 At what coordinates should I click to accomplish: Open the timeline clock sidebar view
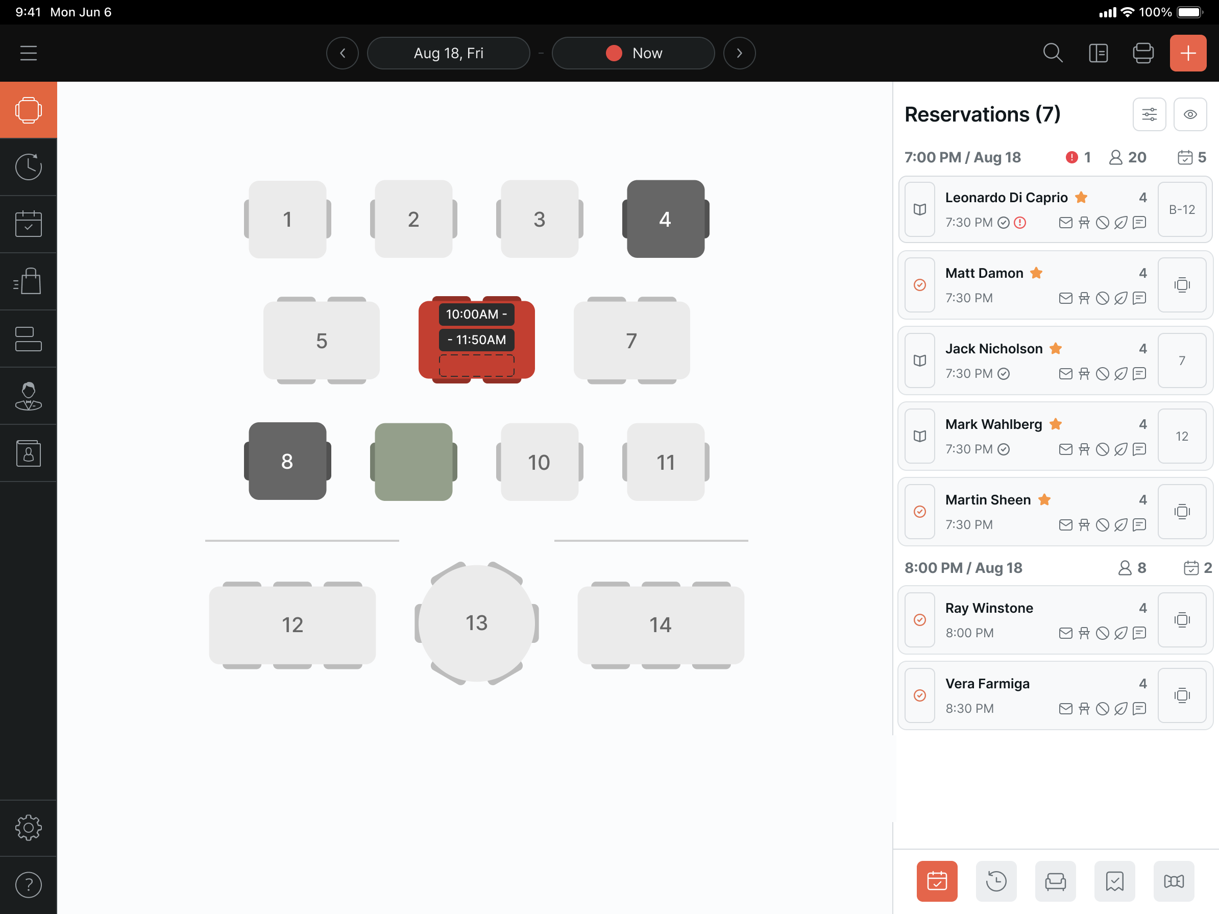(x=29, y=166)
